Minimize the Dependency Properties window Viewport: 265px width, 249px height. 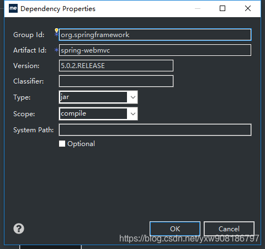coord(198,8)
